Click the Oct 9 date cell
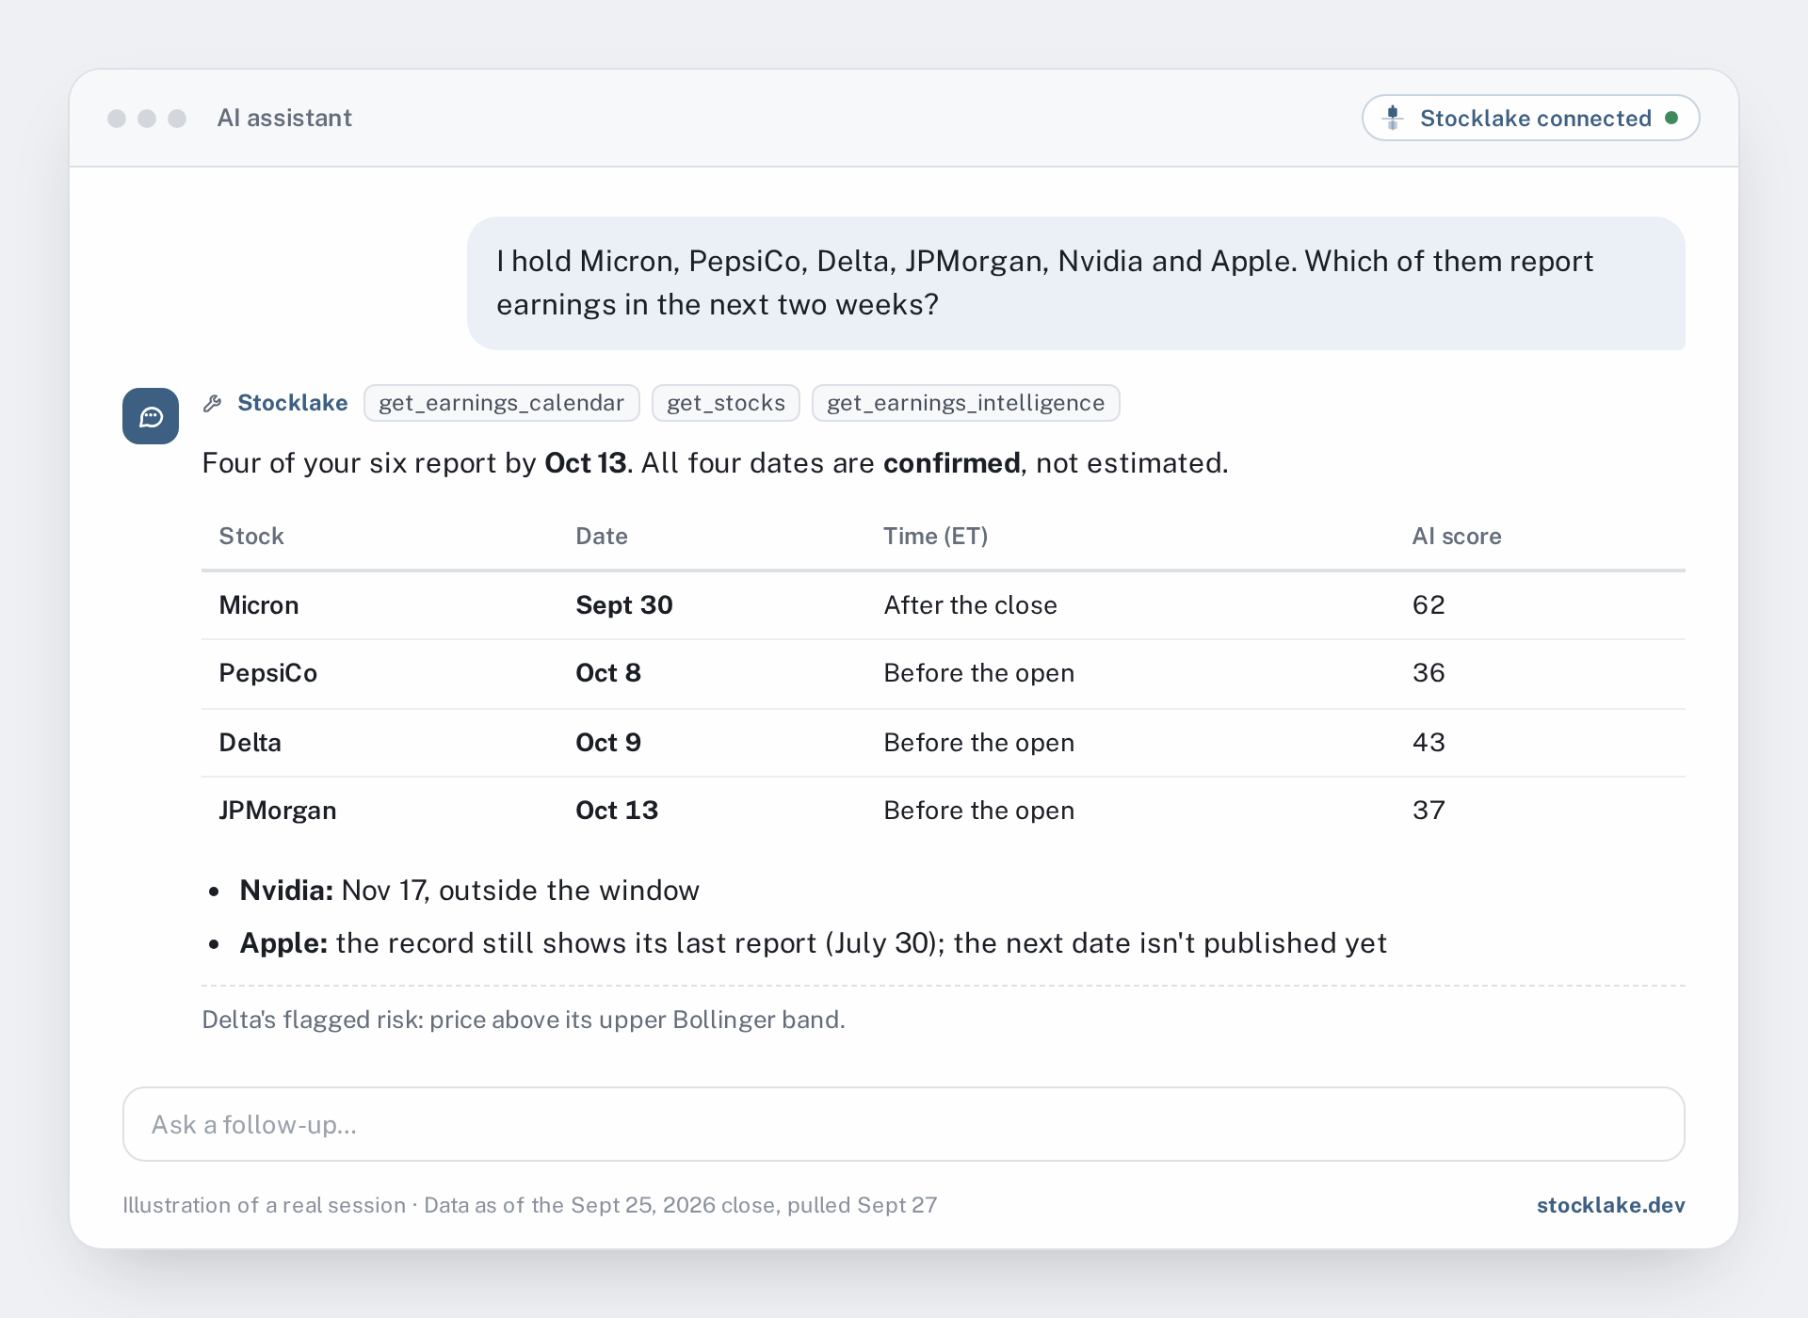Image resolution: width=1808 pixels, height=1318 pixels. point(608,742)
